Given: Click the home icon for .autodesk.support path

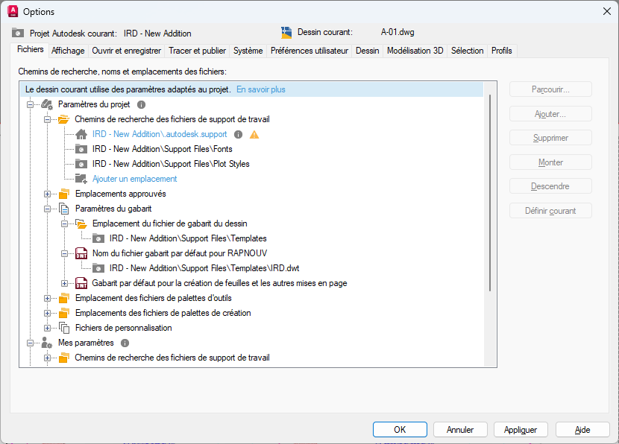Looking at the screenshot, I should pos(81,134).
